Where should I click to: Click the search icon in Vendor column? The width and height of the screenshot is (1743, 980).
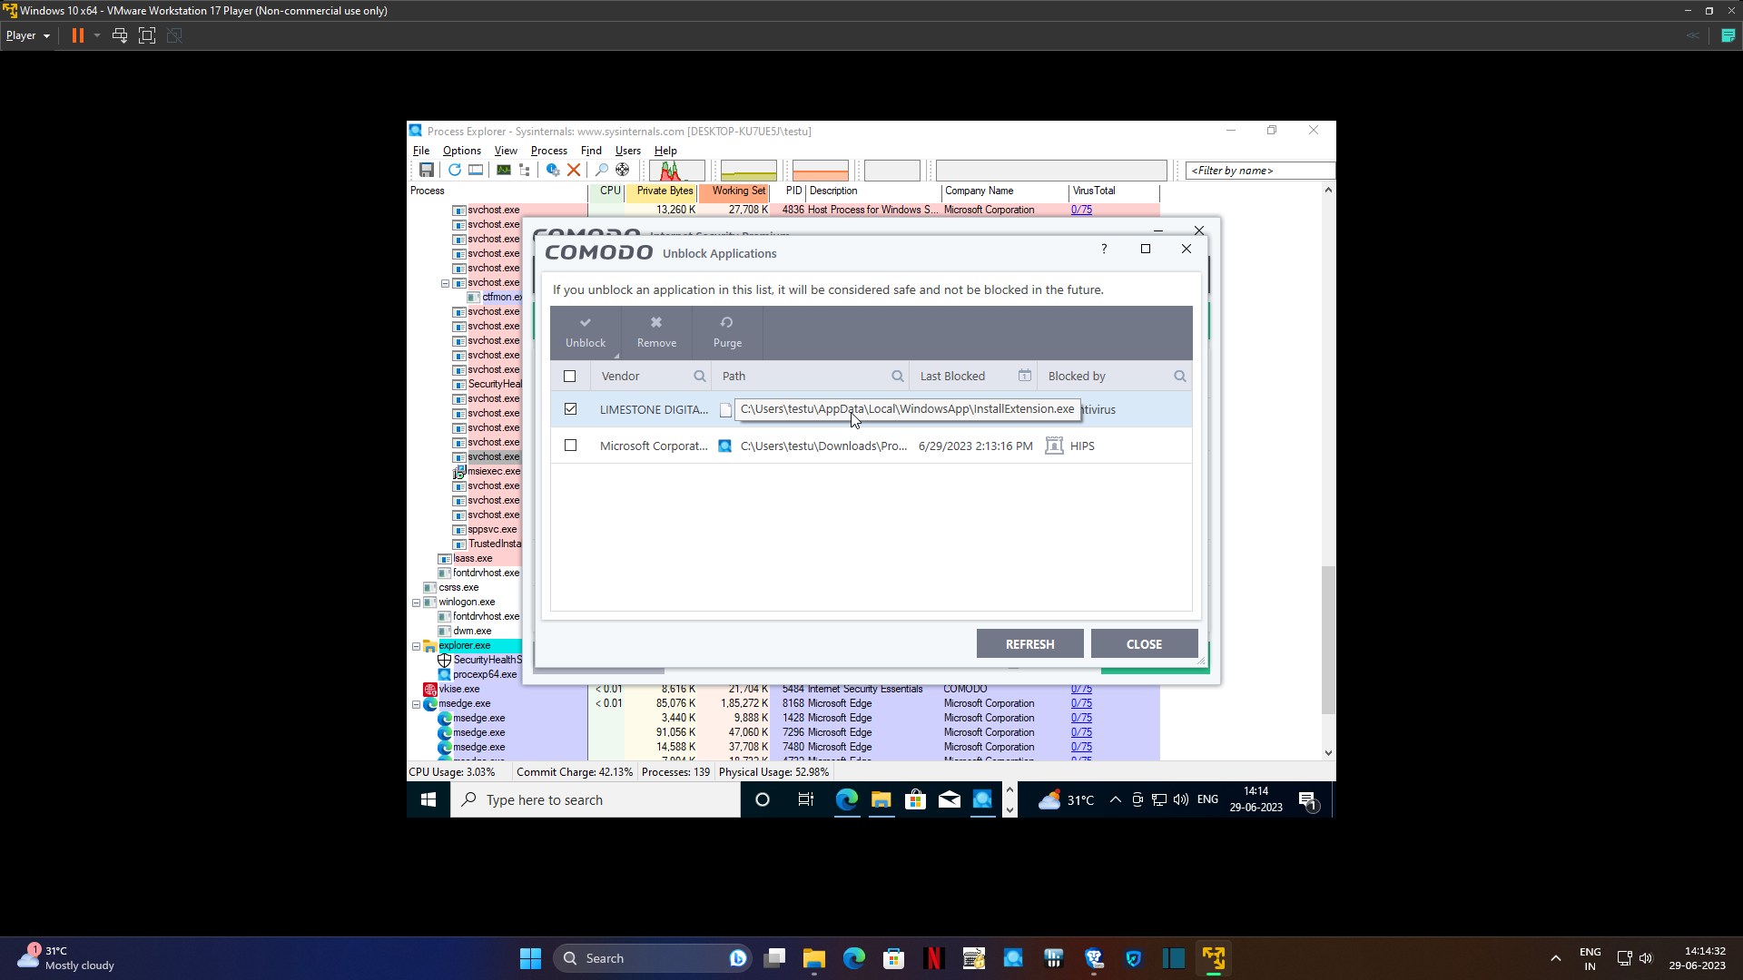(x=700, y=376)
